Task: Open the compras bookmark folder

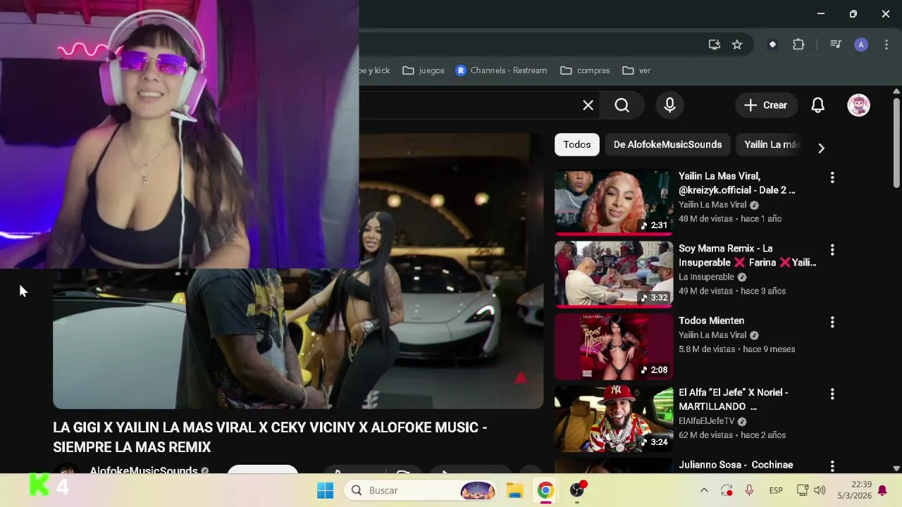Action: pos(585,70)
